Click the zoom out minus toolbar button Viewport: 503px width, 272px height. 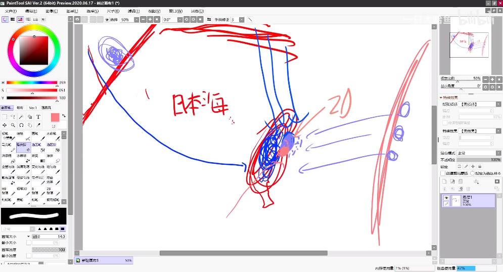143,20
